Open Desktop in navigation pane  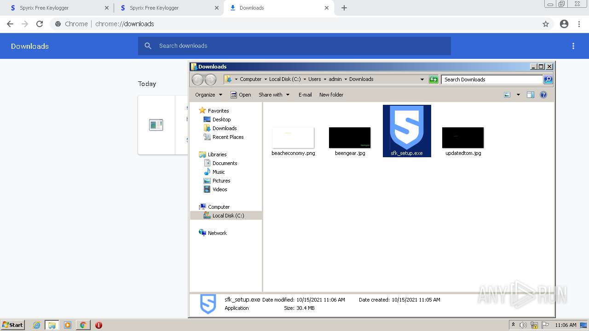tap(221, 120)
